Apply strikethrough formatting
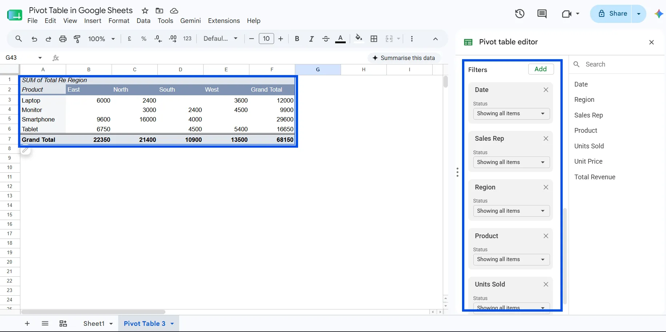Image resolution: width=666 pixels, height=332 pixels. [326, 39]
